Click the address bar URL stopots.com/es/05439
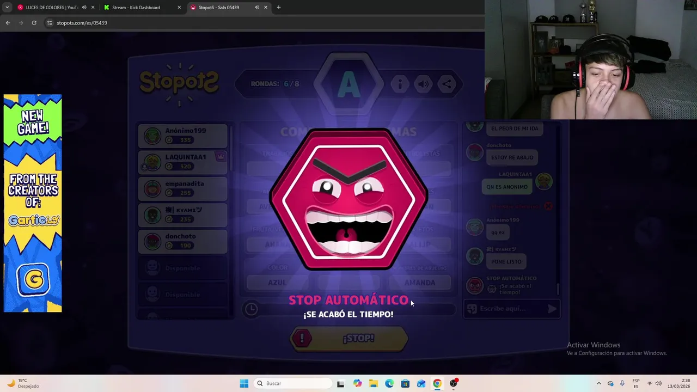The width and height of the screenshot is (697, 392). (x=82, y=23)
